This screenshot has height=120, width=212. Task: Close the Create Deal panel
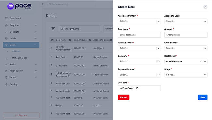tap(205, 7)
